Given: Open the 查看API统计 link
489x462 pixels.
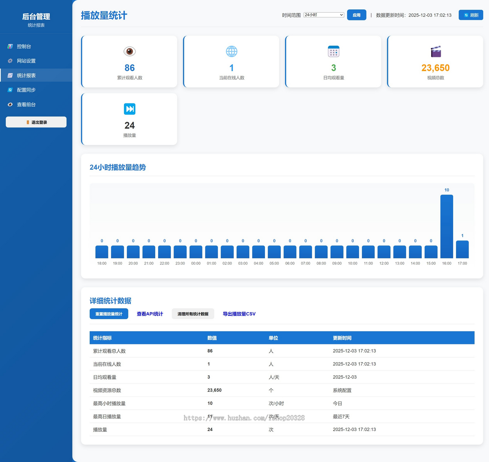Looking at the screenshot, I should tap(150, 314).
